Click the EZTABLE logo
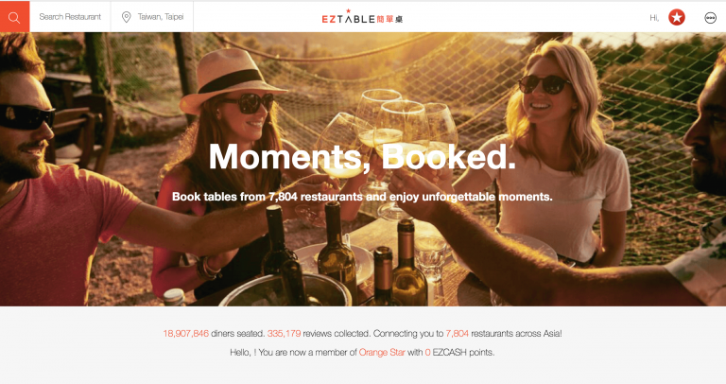Viewport: 726px width, 384px height. click(362, 17)
